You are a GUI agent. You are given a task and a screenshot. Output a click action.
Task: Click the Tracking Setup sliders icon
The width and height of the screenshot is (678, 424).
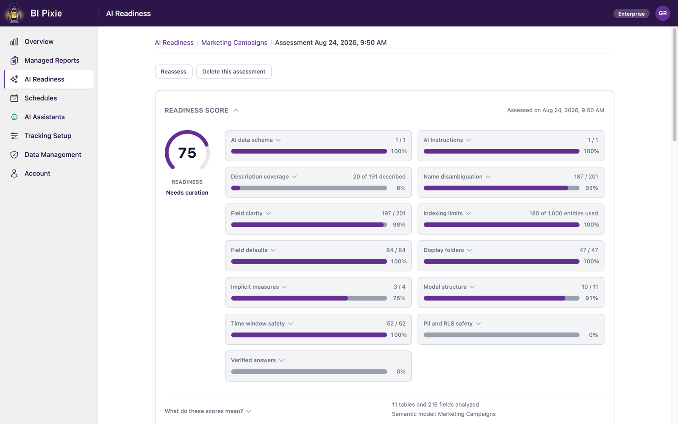(14, 136)
